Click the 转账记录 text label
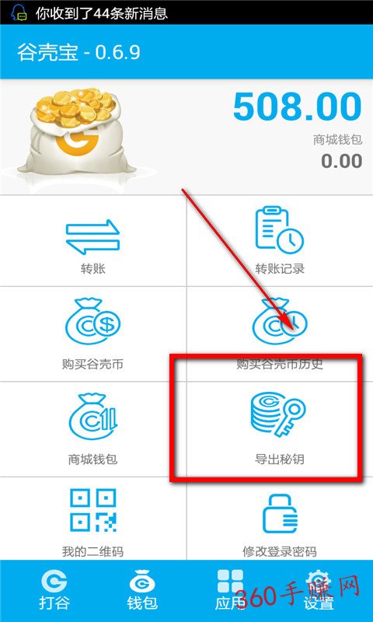 (x=280, y=269)
